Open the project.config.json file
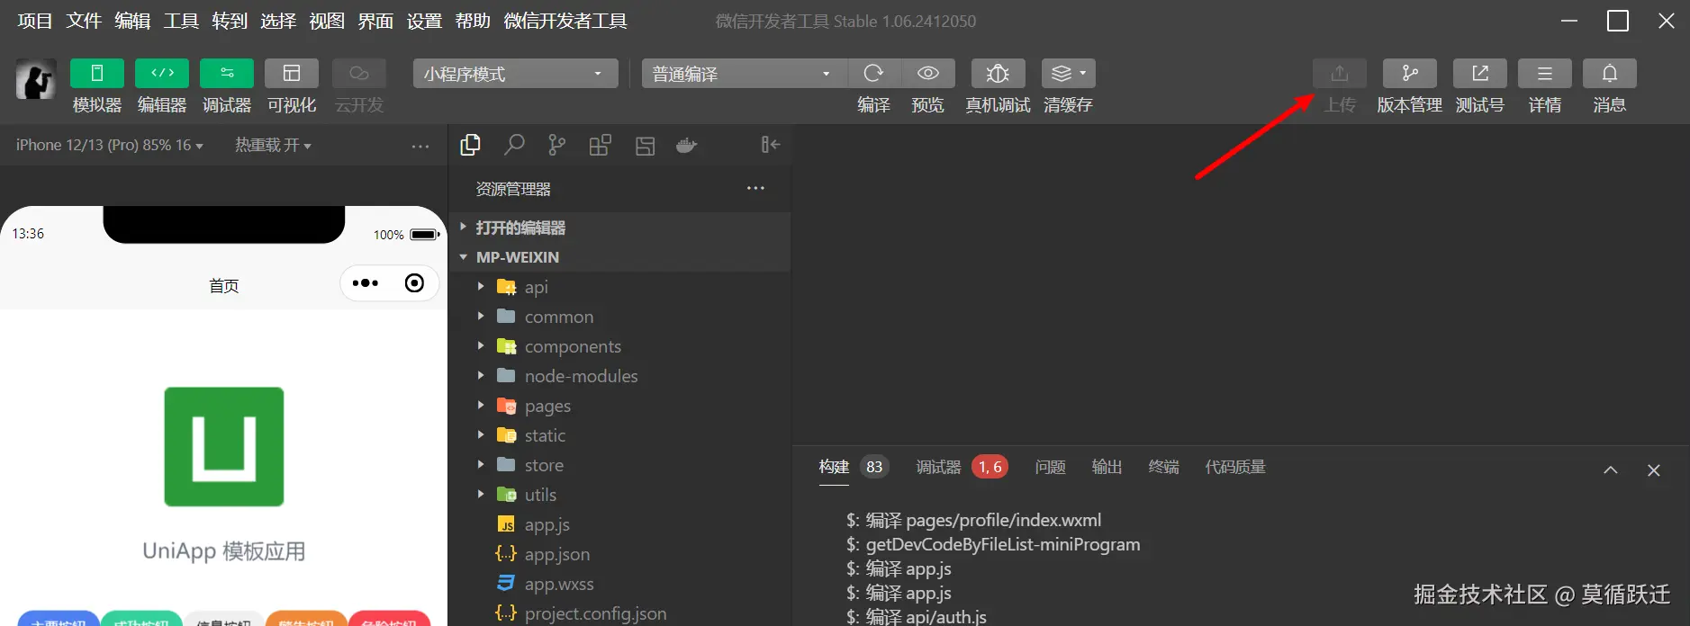This screenshot has height=626, width=1690. pyautogui.click(x=619, y=613)
